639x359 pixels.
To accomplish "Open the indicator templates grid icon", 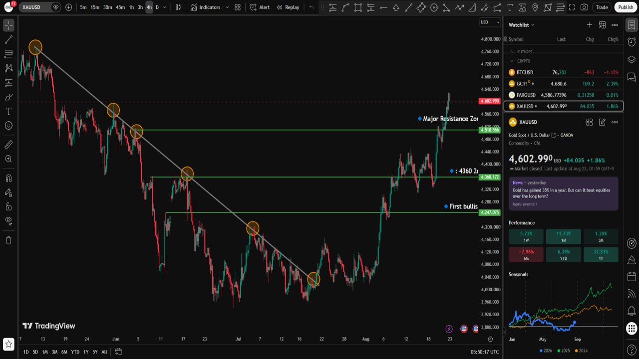I will 238,7.
